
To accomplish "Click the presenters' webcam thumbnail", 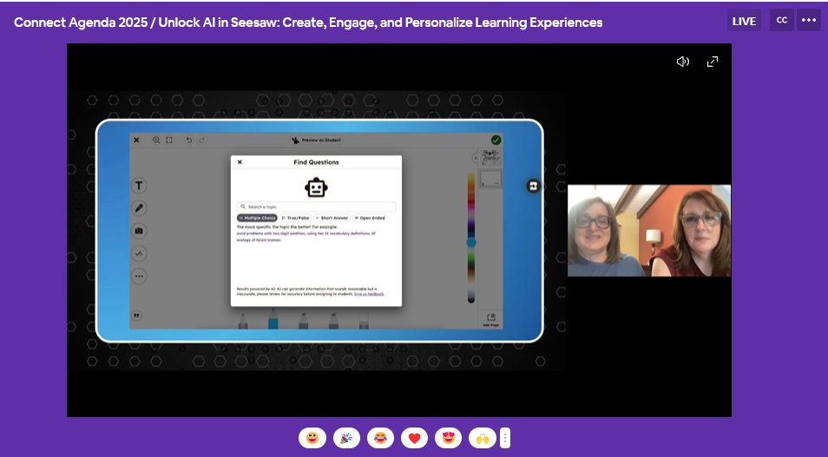I will [x=649, y=231].
